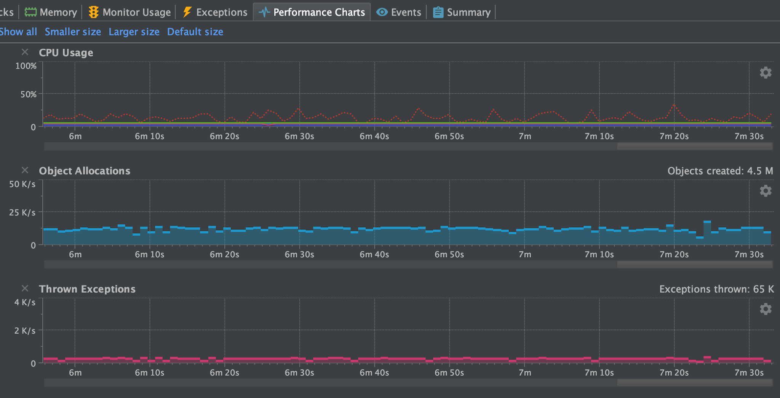Close the Thrown Exceptions chart
The height and width of the screenshot is (398, 780).
tap(25, 289)
